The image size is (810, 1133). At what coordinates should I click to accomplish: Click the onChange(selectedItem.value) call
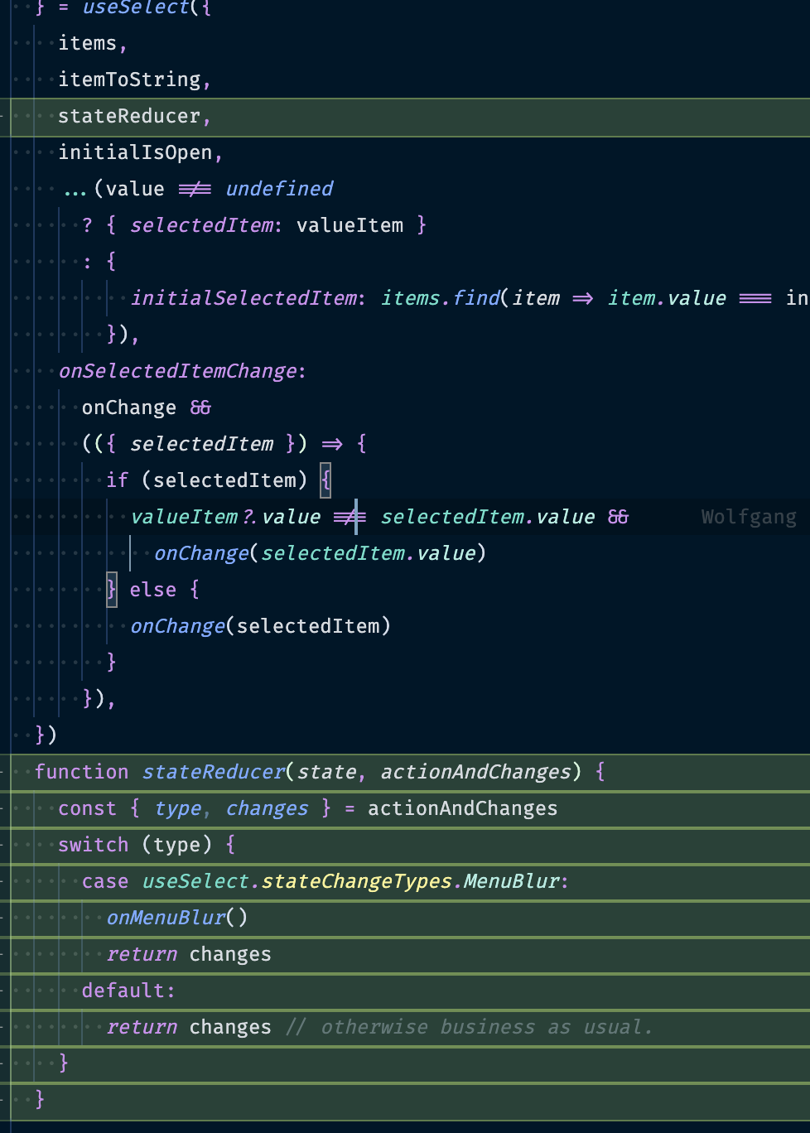[x=319, y=552]
